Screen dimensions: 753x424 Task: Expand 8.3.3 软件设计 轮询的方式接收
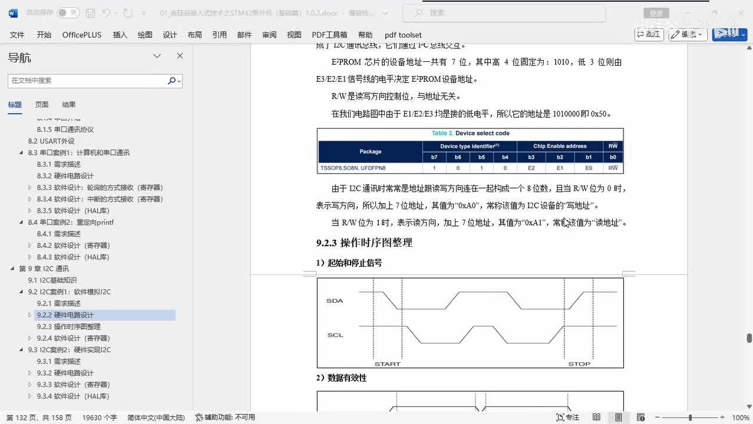tap(30, 187)
